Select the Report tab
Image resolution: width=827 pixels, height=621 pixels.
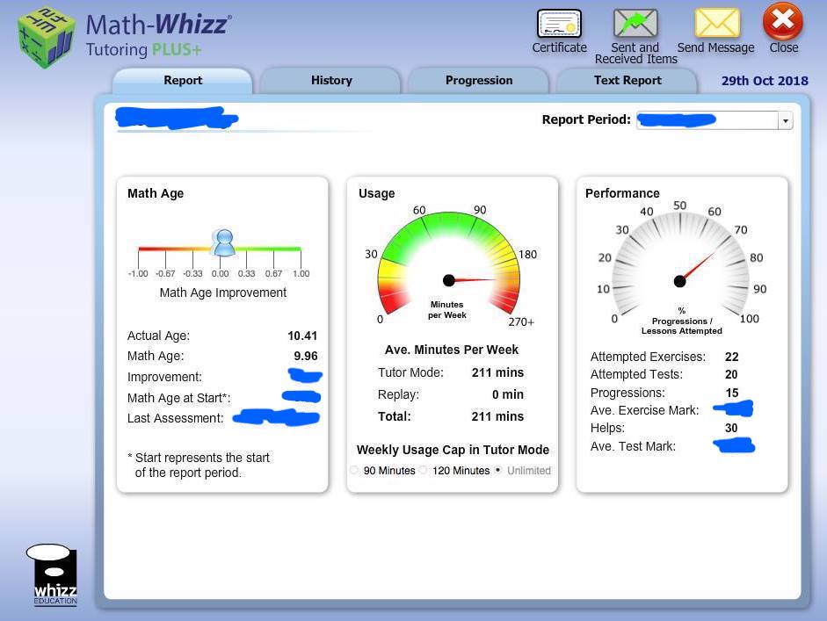pos(182,80)
